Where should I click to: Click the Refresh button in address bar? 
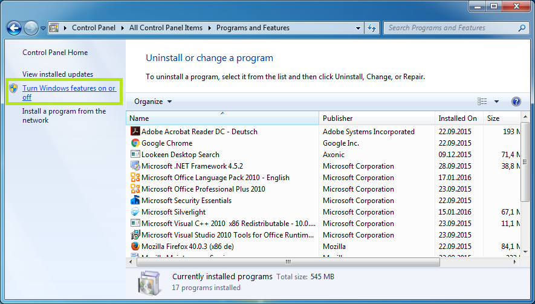(x=372, y=28)
